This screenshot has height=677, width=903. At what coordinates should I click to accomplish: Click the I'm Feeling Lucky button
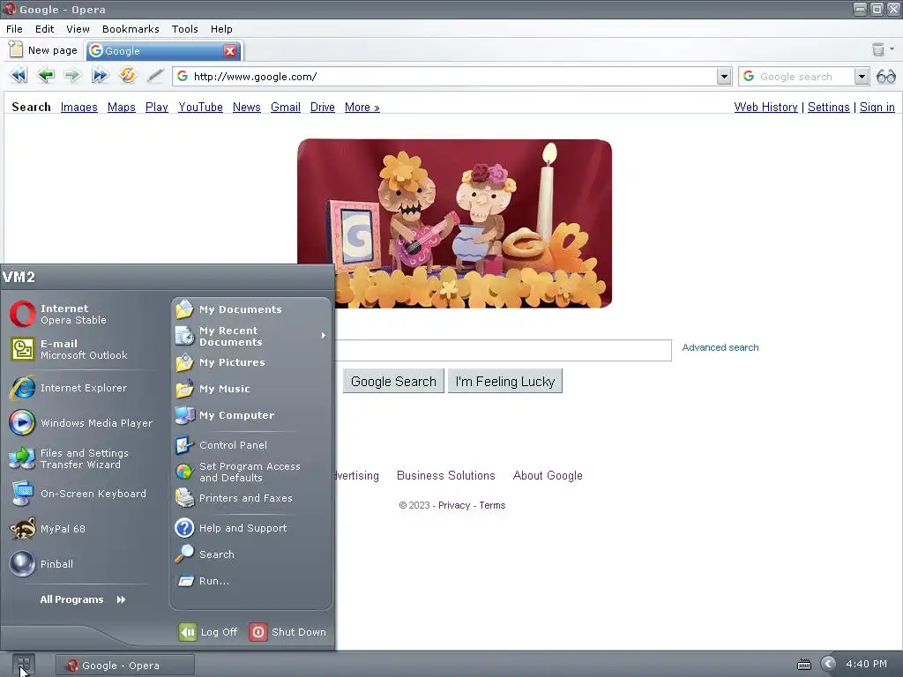pos(505,381)
